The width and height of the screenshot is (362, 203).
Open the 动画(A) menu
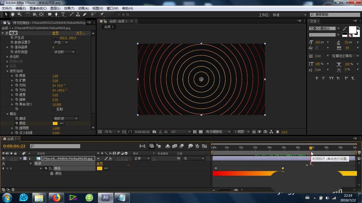84,8
